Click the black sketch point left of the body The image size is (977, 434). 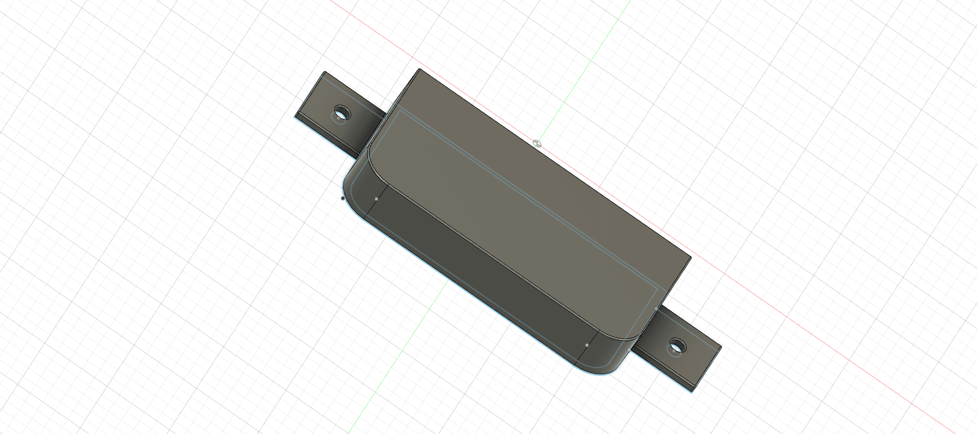[343, 198]
